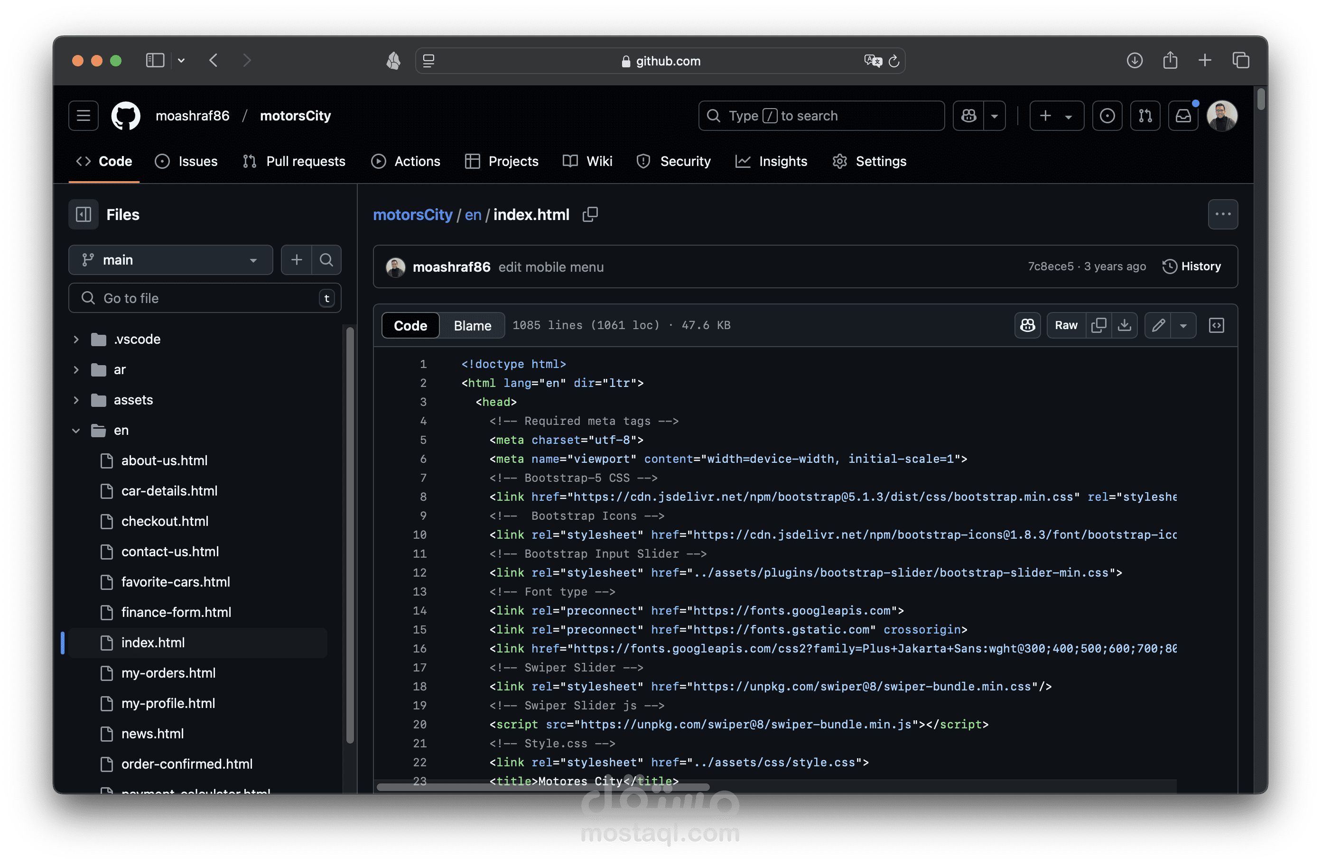Select the Code view toggle
The height and width of the screenshot is (864, 1321).
(x=410, y=325)
